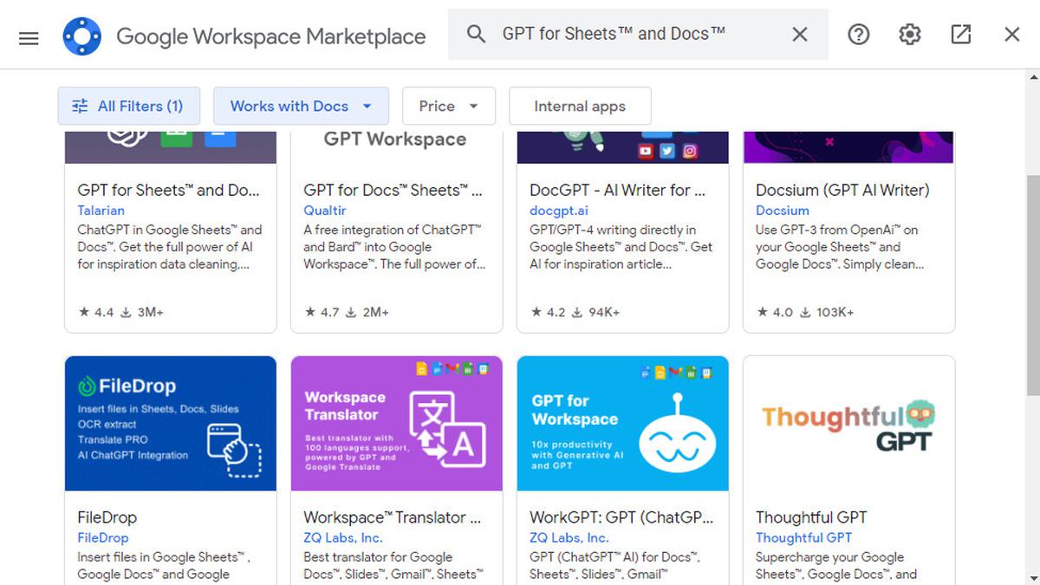Screen dimensions: 1040x585
Task: Open the docgpt.ai developer link
Action: 559,211
